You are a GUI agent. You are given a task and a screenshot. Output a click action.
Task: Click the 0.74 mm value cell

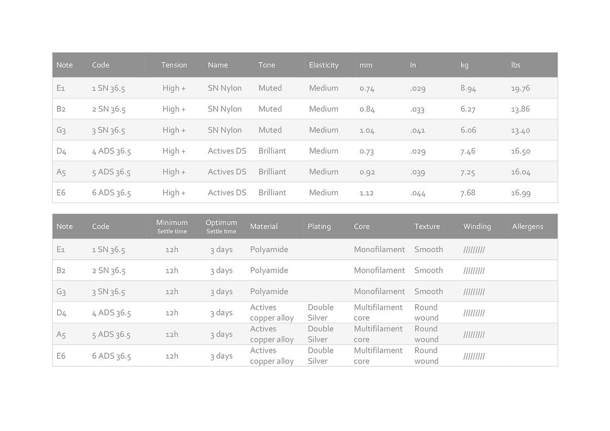coord(367,88)
